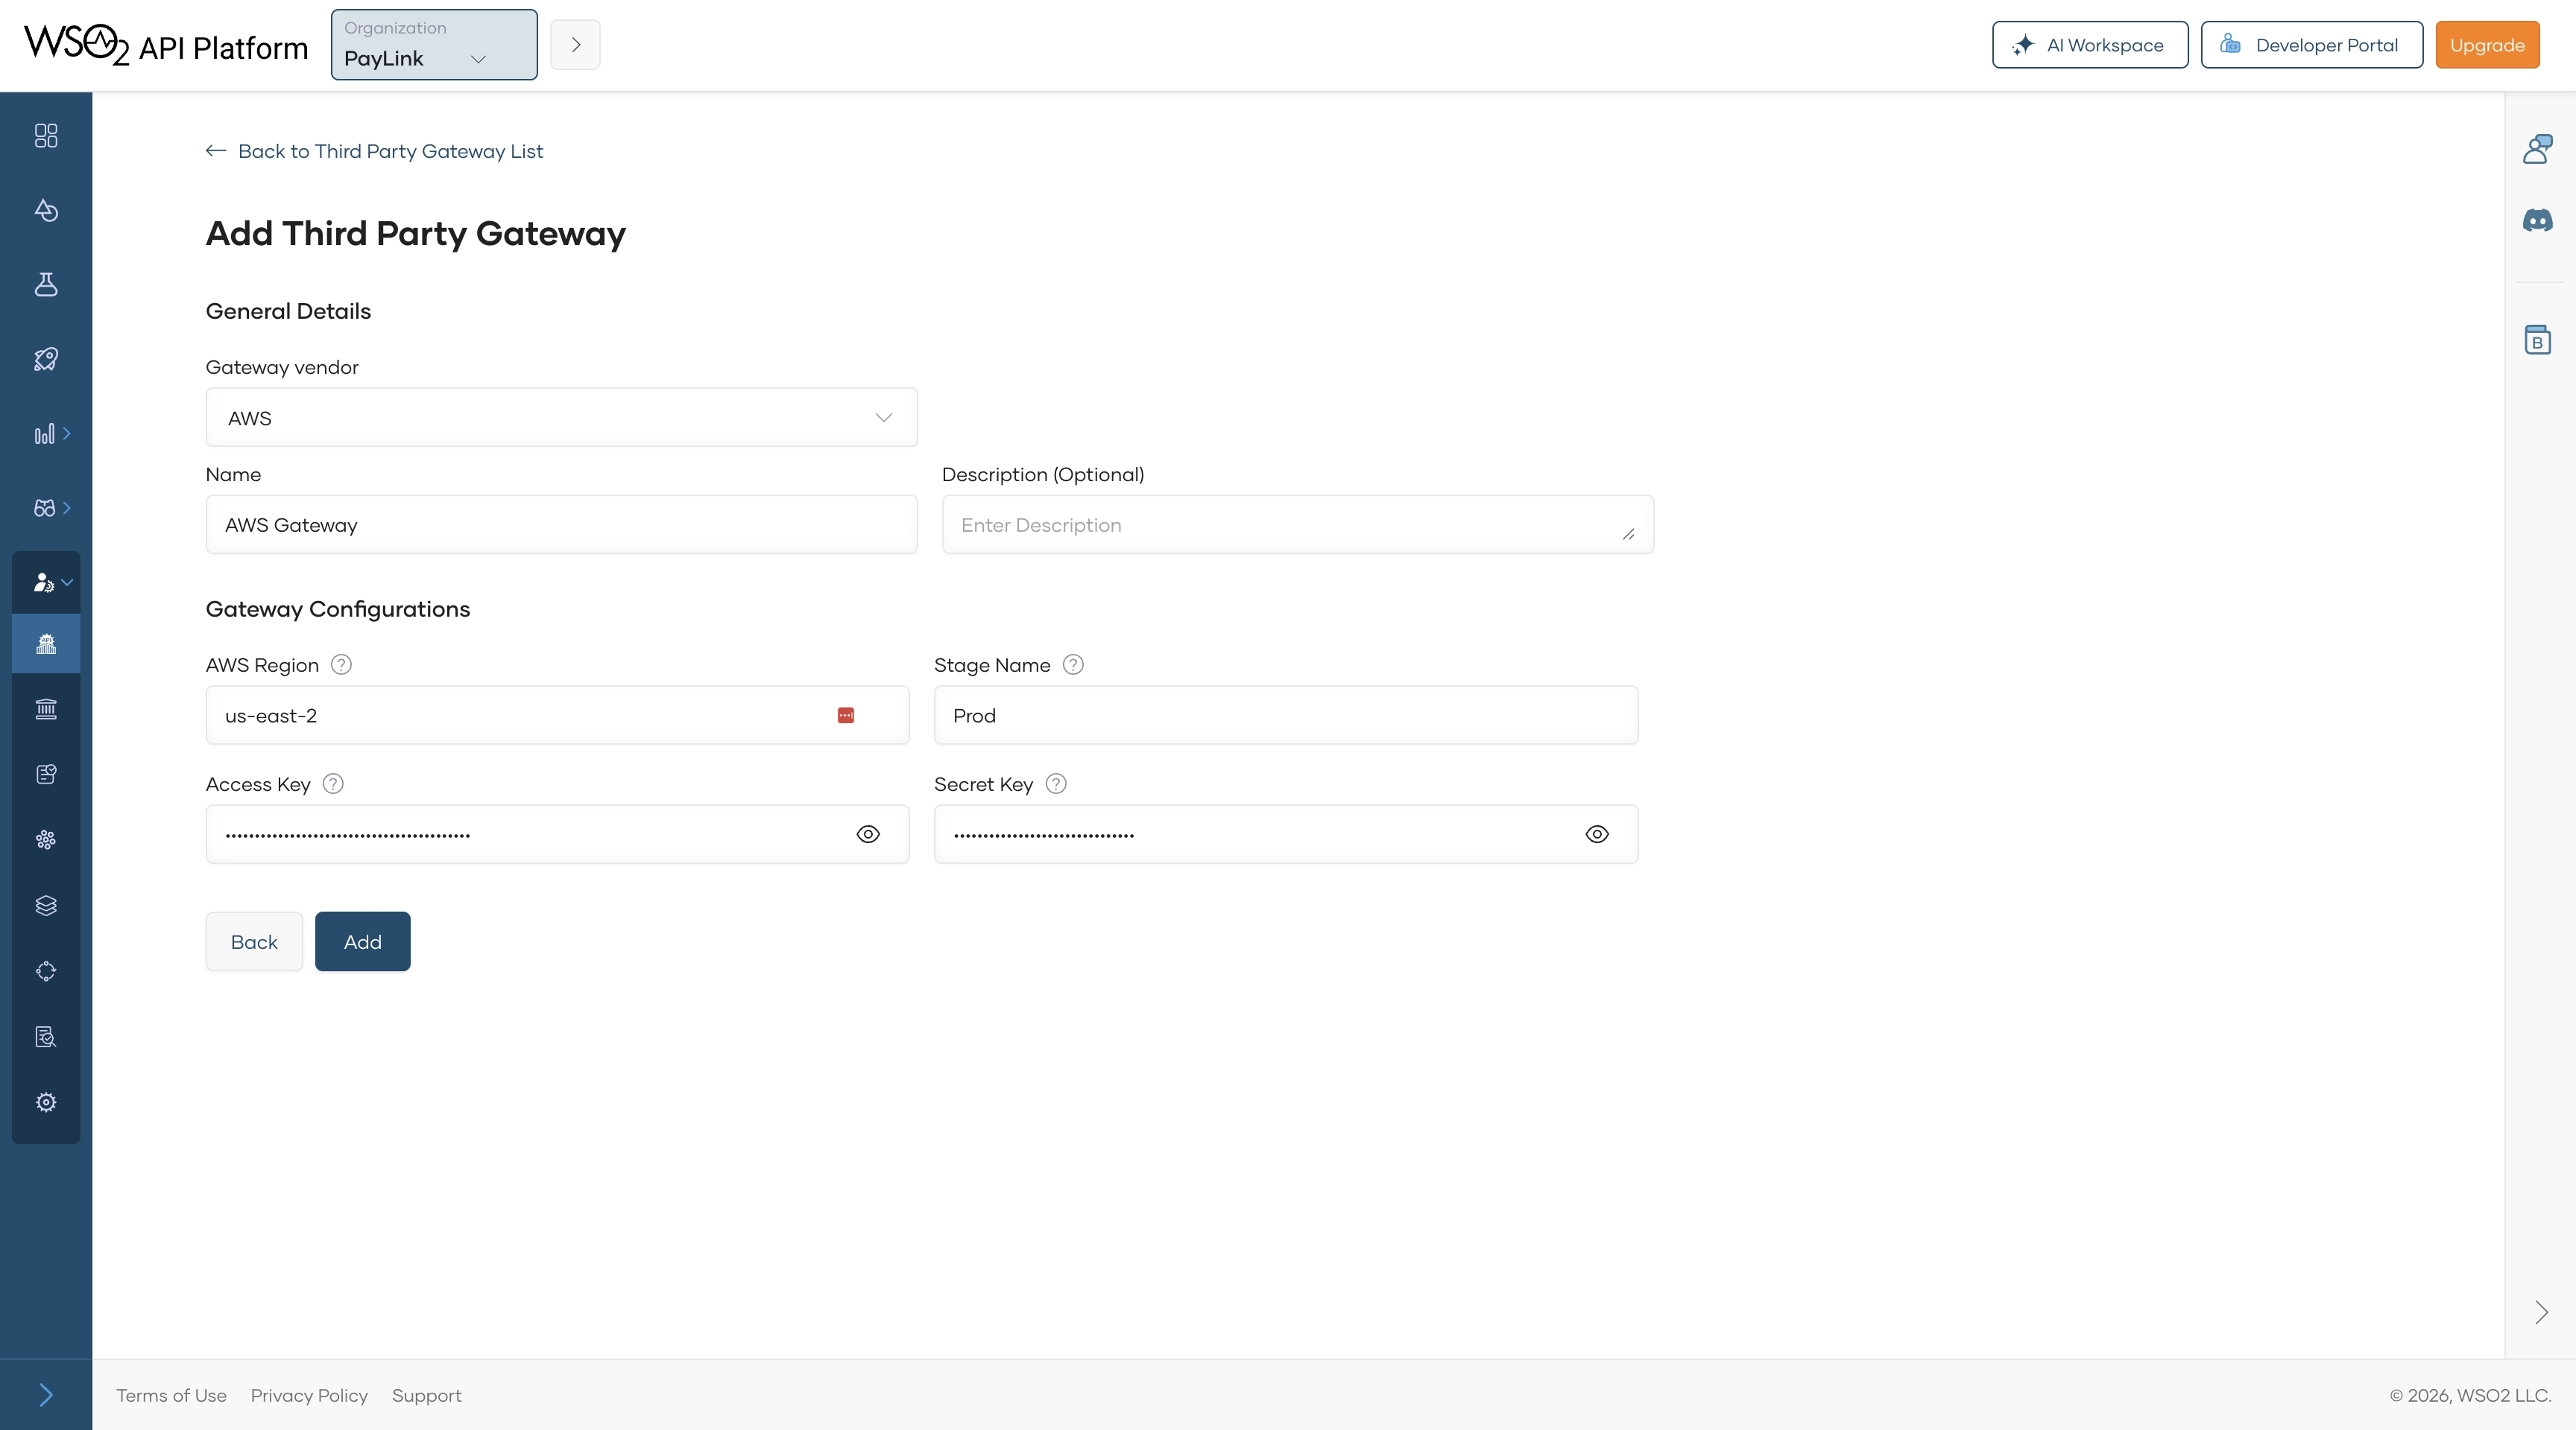Select the highlighted API gateway sidebar icon
2576x1430 pixels.
pyautogui.click(x=45, y=643)
